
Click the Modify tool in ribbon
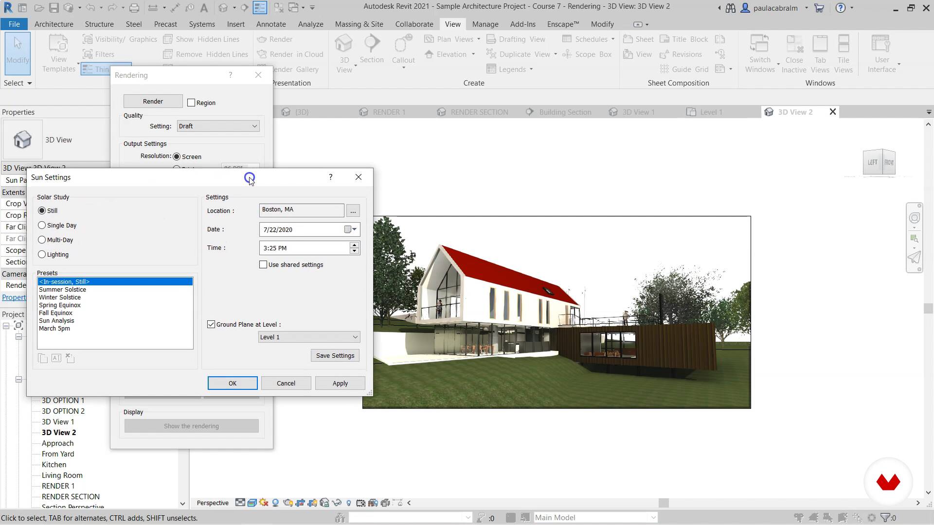[x=18, y=52]
